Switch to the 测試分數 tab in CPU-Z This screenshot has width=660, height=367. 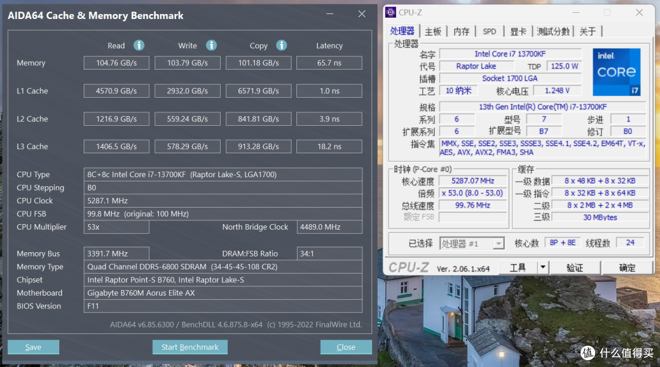click(x=553, y=32)
